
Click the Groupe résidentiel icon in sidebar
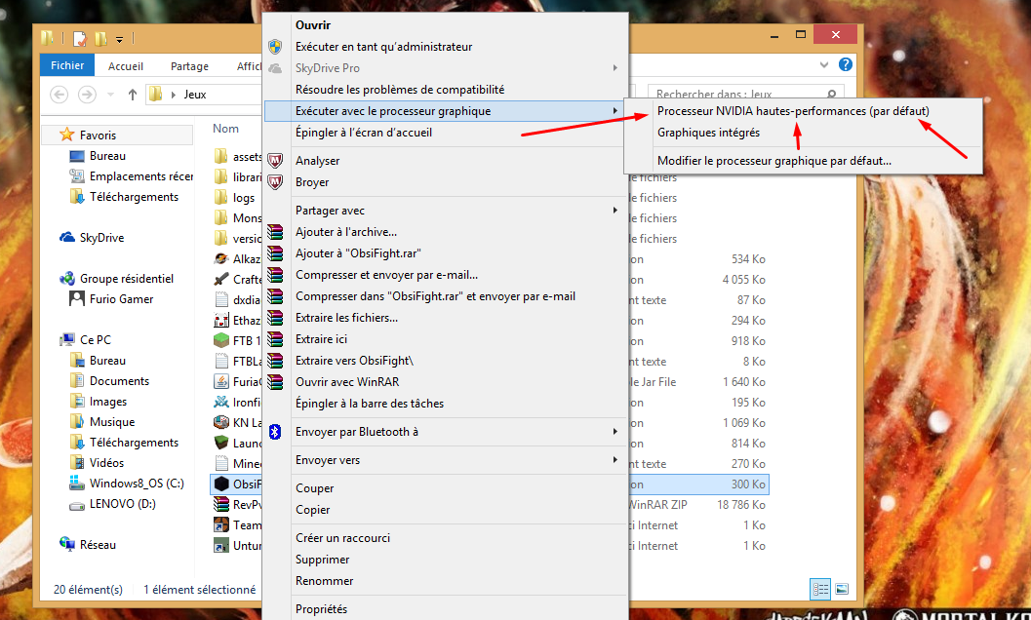coord(67,278)
